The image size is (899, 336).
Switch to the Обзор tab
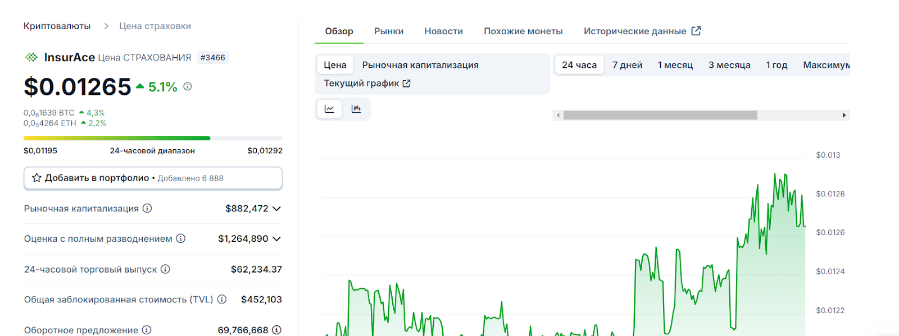point(339,31)
